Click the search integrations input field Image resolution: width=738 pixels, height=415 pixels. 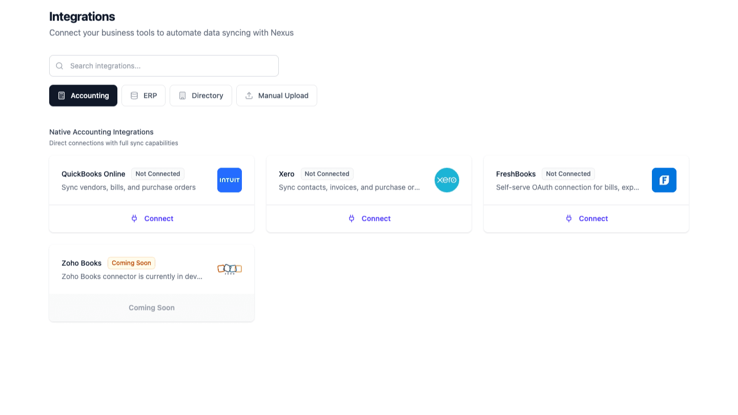pos(164,66)
